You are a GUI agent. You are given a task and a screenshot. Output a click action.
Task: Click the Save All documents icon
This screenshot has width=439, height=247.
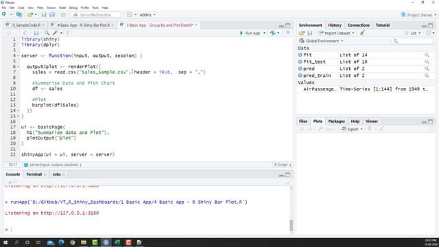click(52, 14)
